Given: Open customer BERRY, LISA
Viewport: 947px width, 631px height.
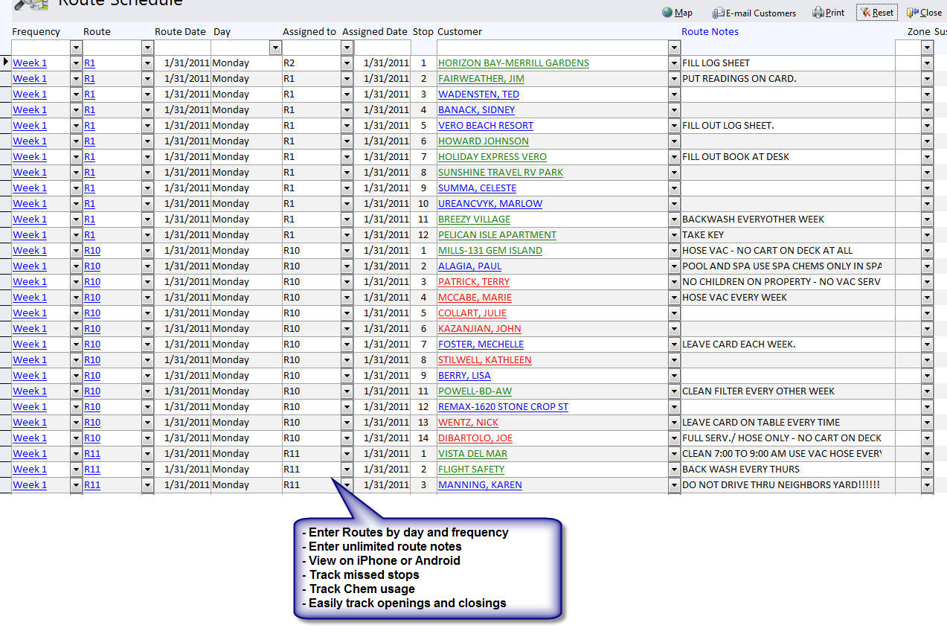Looking at the screenshot, I should tap(464, 376).
